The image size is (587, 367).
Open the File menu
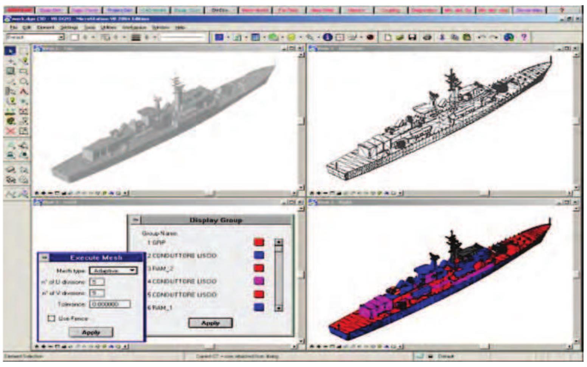click(14, 27)
